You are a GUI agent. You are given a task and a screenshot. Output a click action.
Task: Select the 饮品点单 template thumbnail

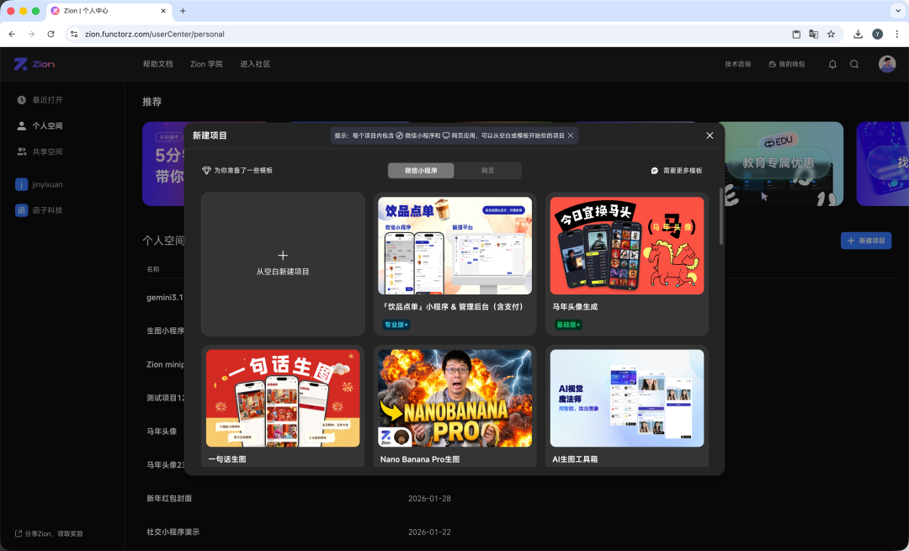coord(455,246)
